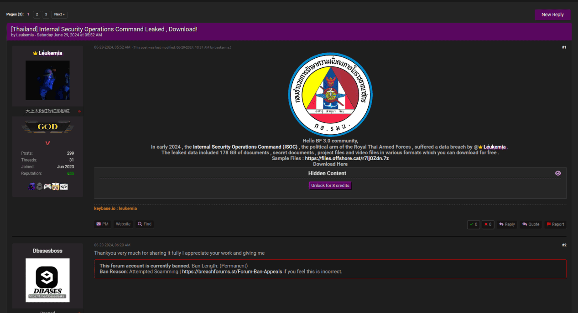The height and width of the screenshot is (313, 578).
Task: Click the keybase.io : leukemia signature
Action: click(115, 208)
